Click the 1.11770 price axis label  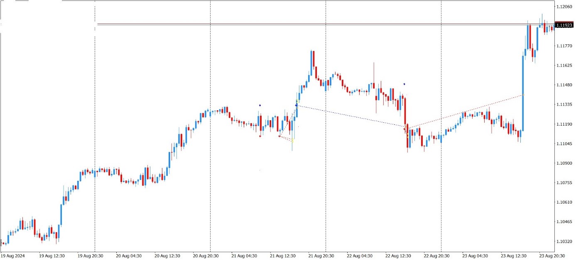pyautogui.click(x=565, y=46)
